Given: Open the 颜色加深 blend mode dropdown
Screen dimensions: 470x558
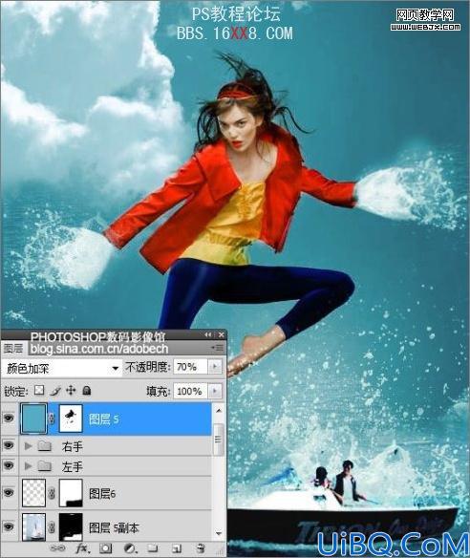Looking at the screenshot, I should click(61, 368).
